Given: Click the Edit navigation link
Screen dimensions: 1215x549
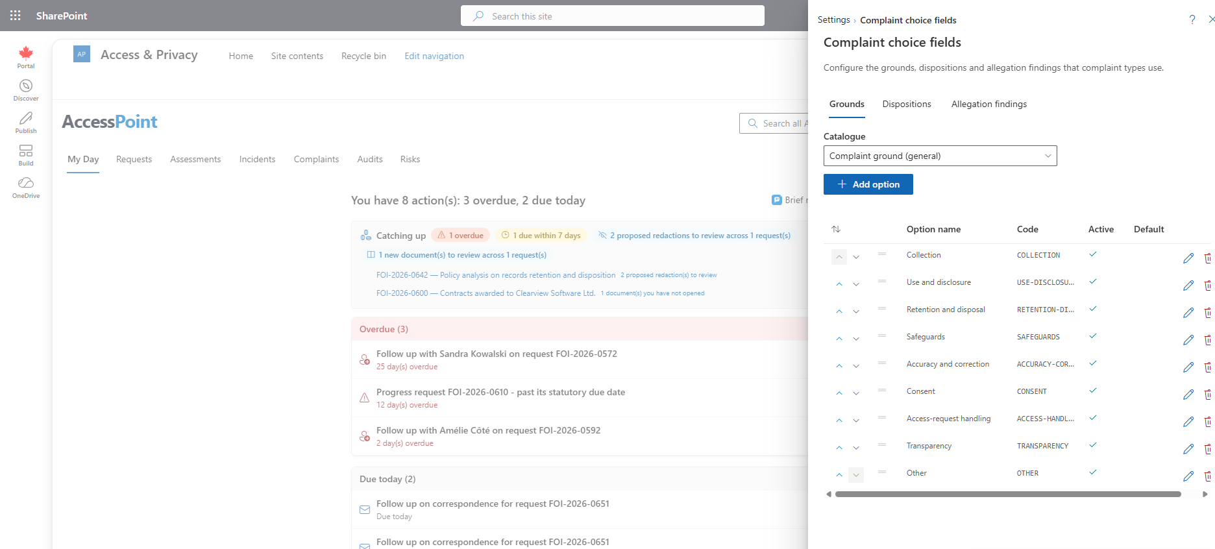Looking at the screenshot, I should tap(434, 56).
